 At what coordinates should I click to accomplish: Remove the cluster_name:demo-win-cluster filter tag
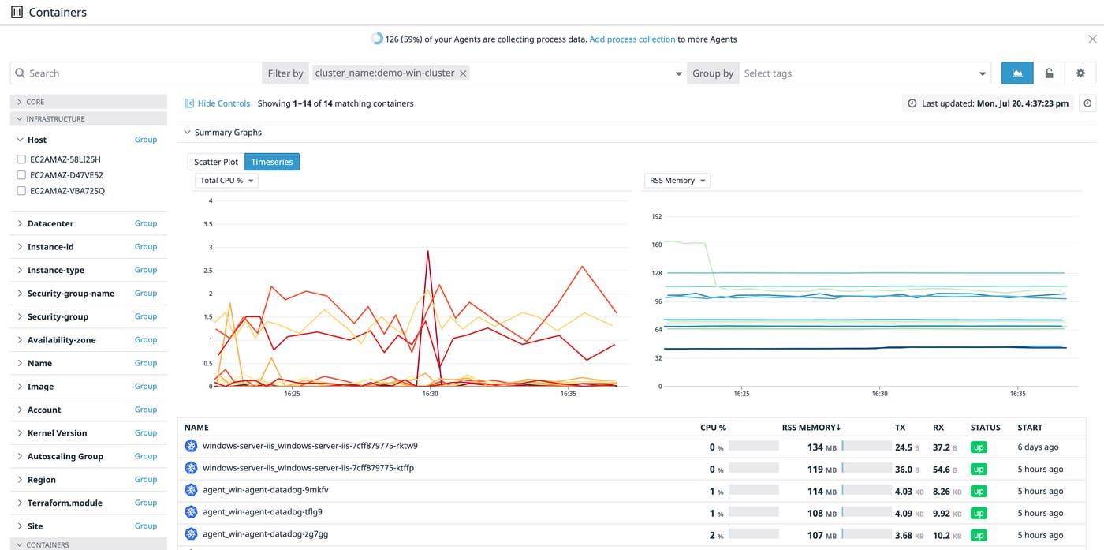click(x=464, y=73)
